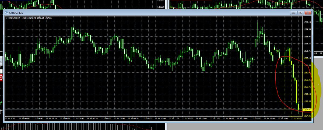Viewport: 323px width, 130px height.
Task: Click the 1263.95 price scale label
Action: pyautogui.click(x=307, y=37)
